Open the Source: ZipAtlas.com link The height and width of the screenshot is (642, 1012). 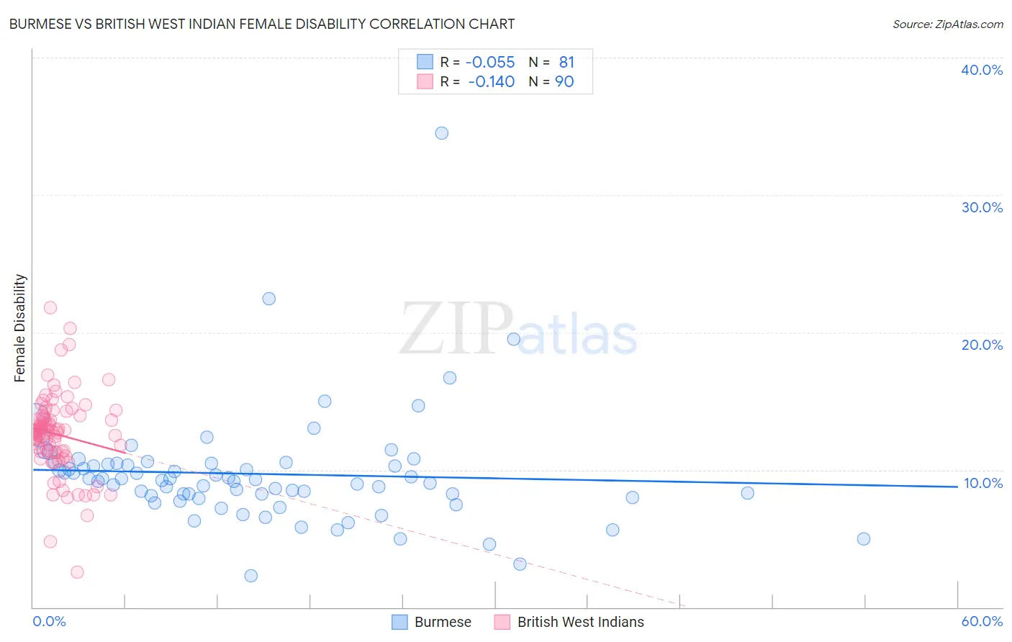[948, 24]
